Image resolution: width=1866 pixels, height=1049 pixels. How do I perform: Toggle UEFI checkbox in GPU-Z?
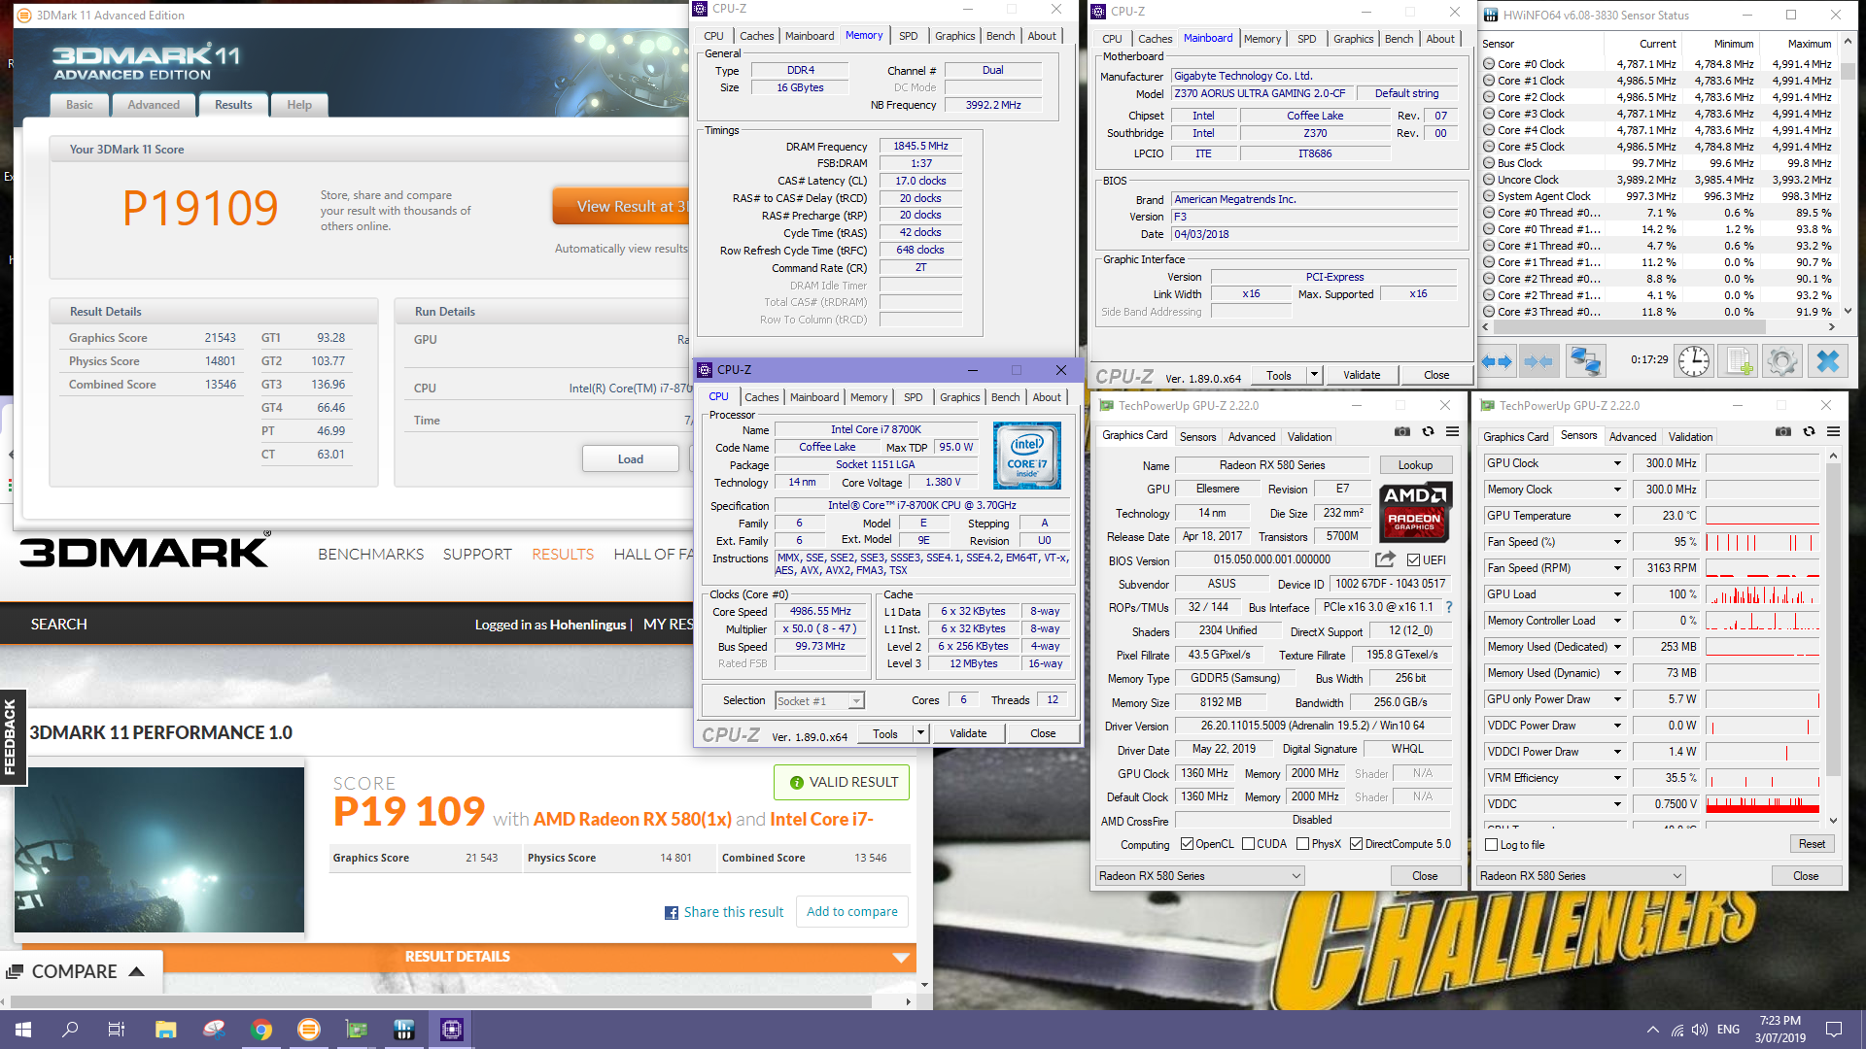tap(1413, 560)
